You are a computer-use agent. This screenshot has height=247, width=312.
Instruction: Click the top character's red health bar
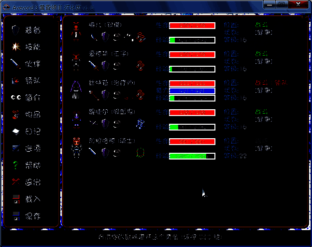[192, 26]
